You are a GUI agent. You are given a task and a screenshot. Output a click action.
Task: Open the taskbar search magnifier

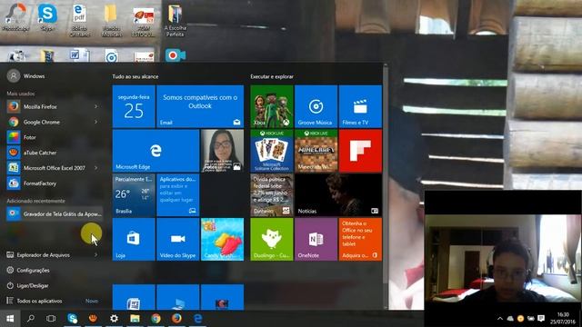[31, 319]
